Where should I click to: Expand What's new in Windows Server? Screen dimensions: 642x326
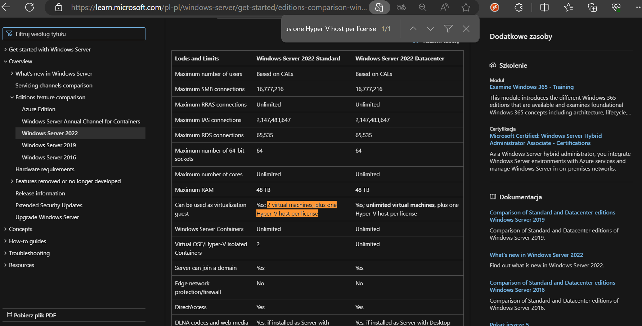[x=12, y=73]
